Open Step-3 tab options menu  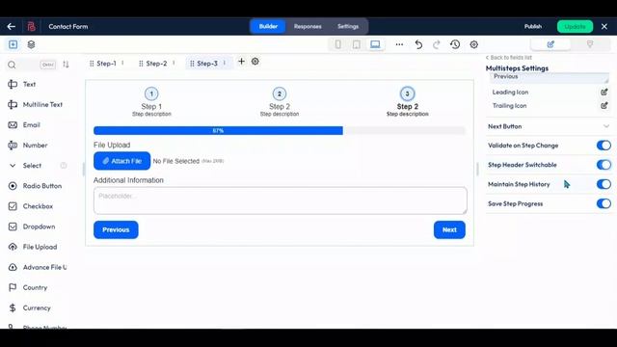tap(225, 63)
